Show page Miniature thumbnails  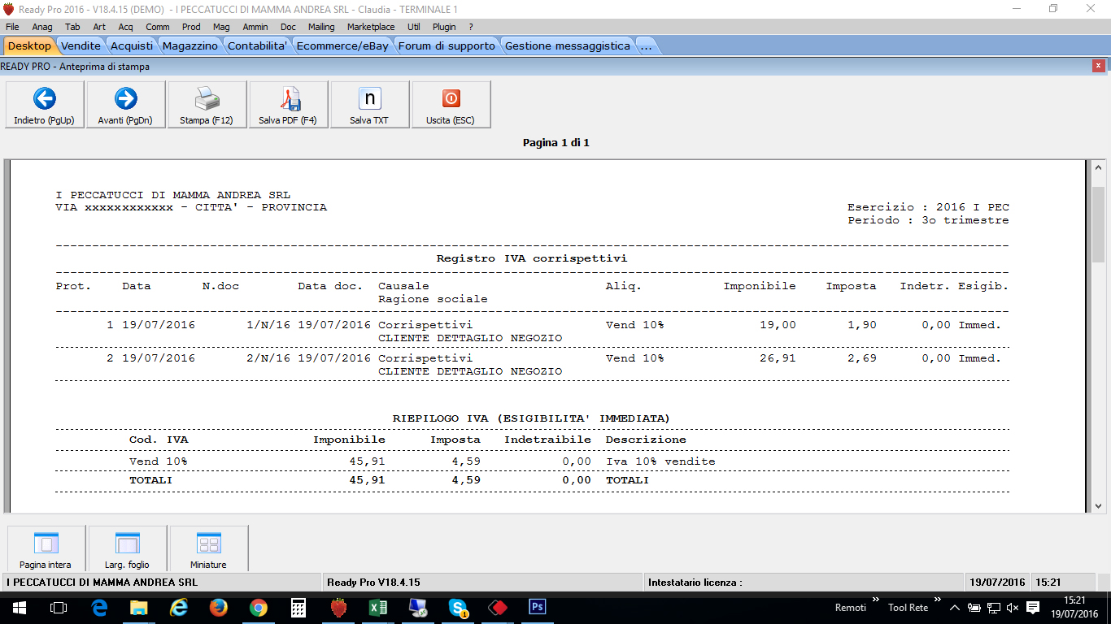pos(208,548)
